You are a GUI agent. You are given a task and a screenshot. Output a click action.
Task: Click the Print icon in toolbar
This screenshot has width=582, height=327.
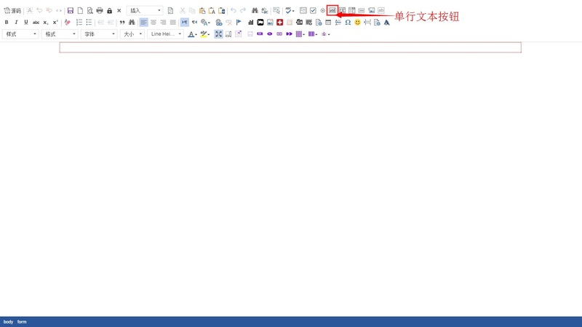(100, 11)
